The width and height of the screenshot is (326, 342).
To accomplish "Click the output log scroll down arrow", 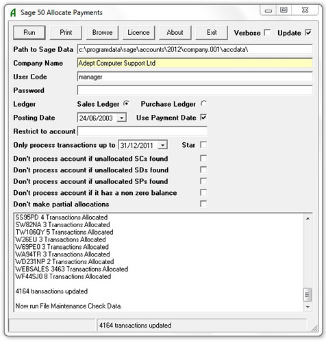I will (x=308, y=307).
